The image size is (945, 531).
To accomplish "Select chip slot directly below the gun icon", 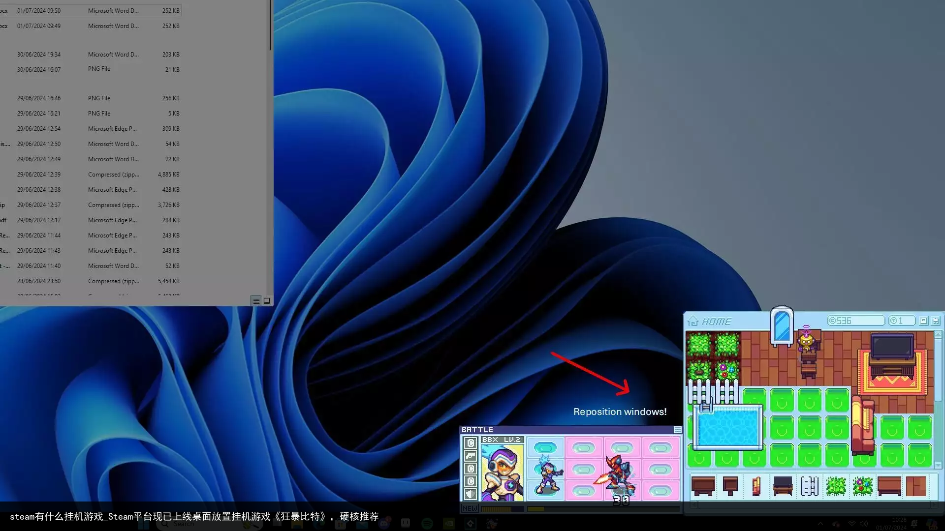I will 471,469.
